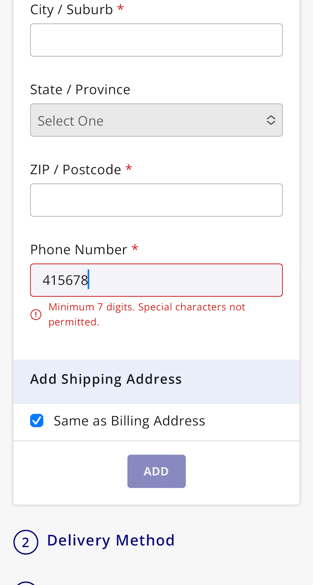313x585 pixels.
Task: Click the City / Suburb label
Action: [71, 9]
